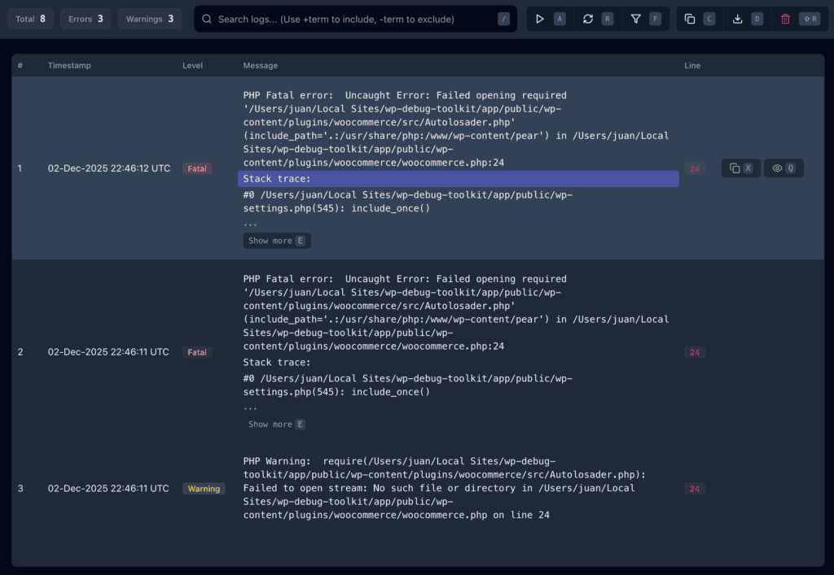This screenshot has height=575, width=834.
Task: Copy row 1 entry using copy icon
Action: [x=735, y=168]
